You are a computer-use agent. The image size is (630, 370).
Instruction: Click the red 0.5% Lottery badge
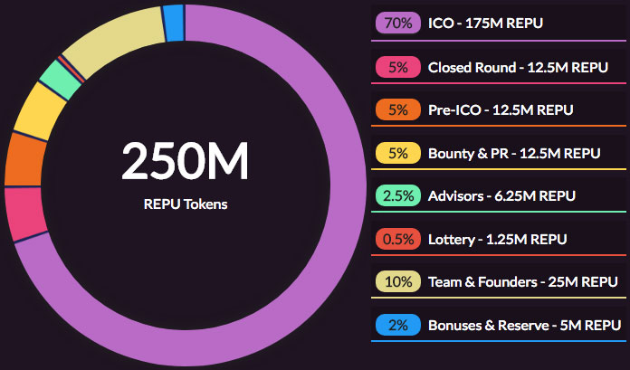click(x=396, y=240)
